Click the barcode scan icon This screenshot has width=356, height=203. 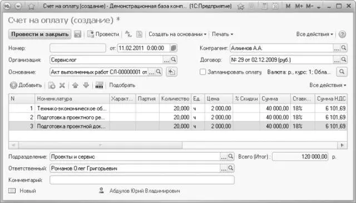point(99,85)
